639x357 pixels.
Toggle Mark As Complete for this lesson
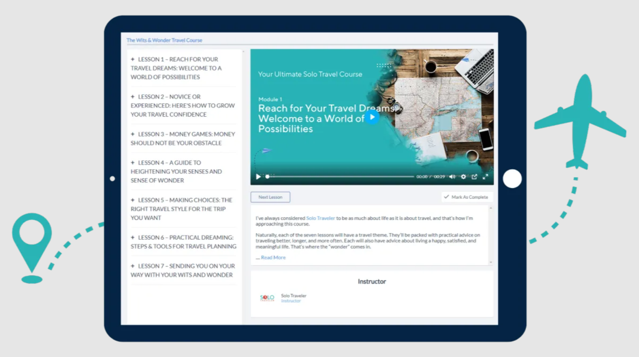click(x=466, y=197)
